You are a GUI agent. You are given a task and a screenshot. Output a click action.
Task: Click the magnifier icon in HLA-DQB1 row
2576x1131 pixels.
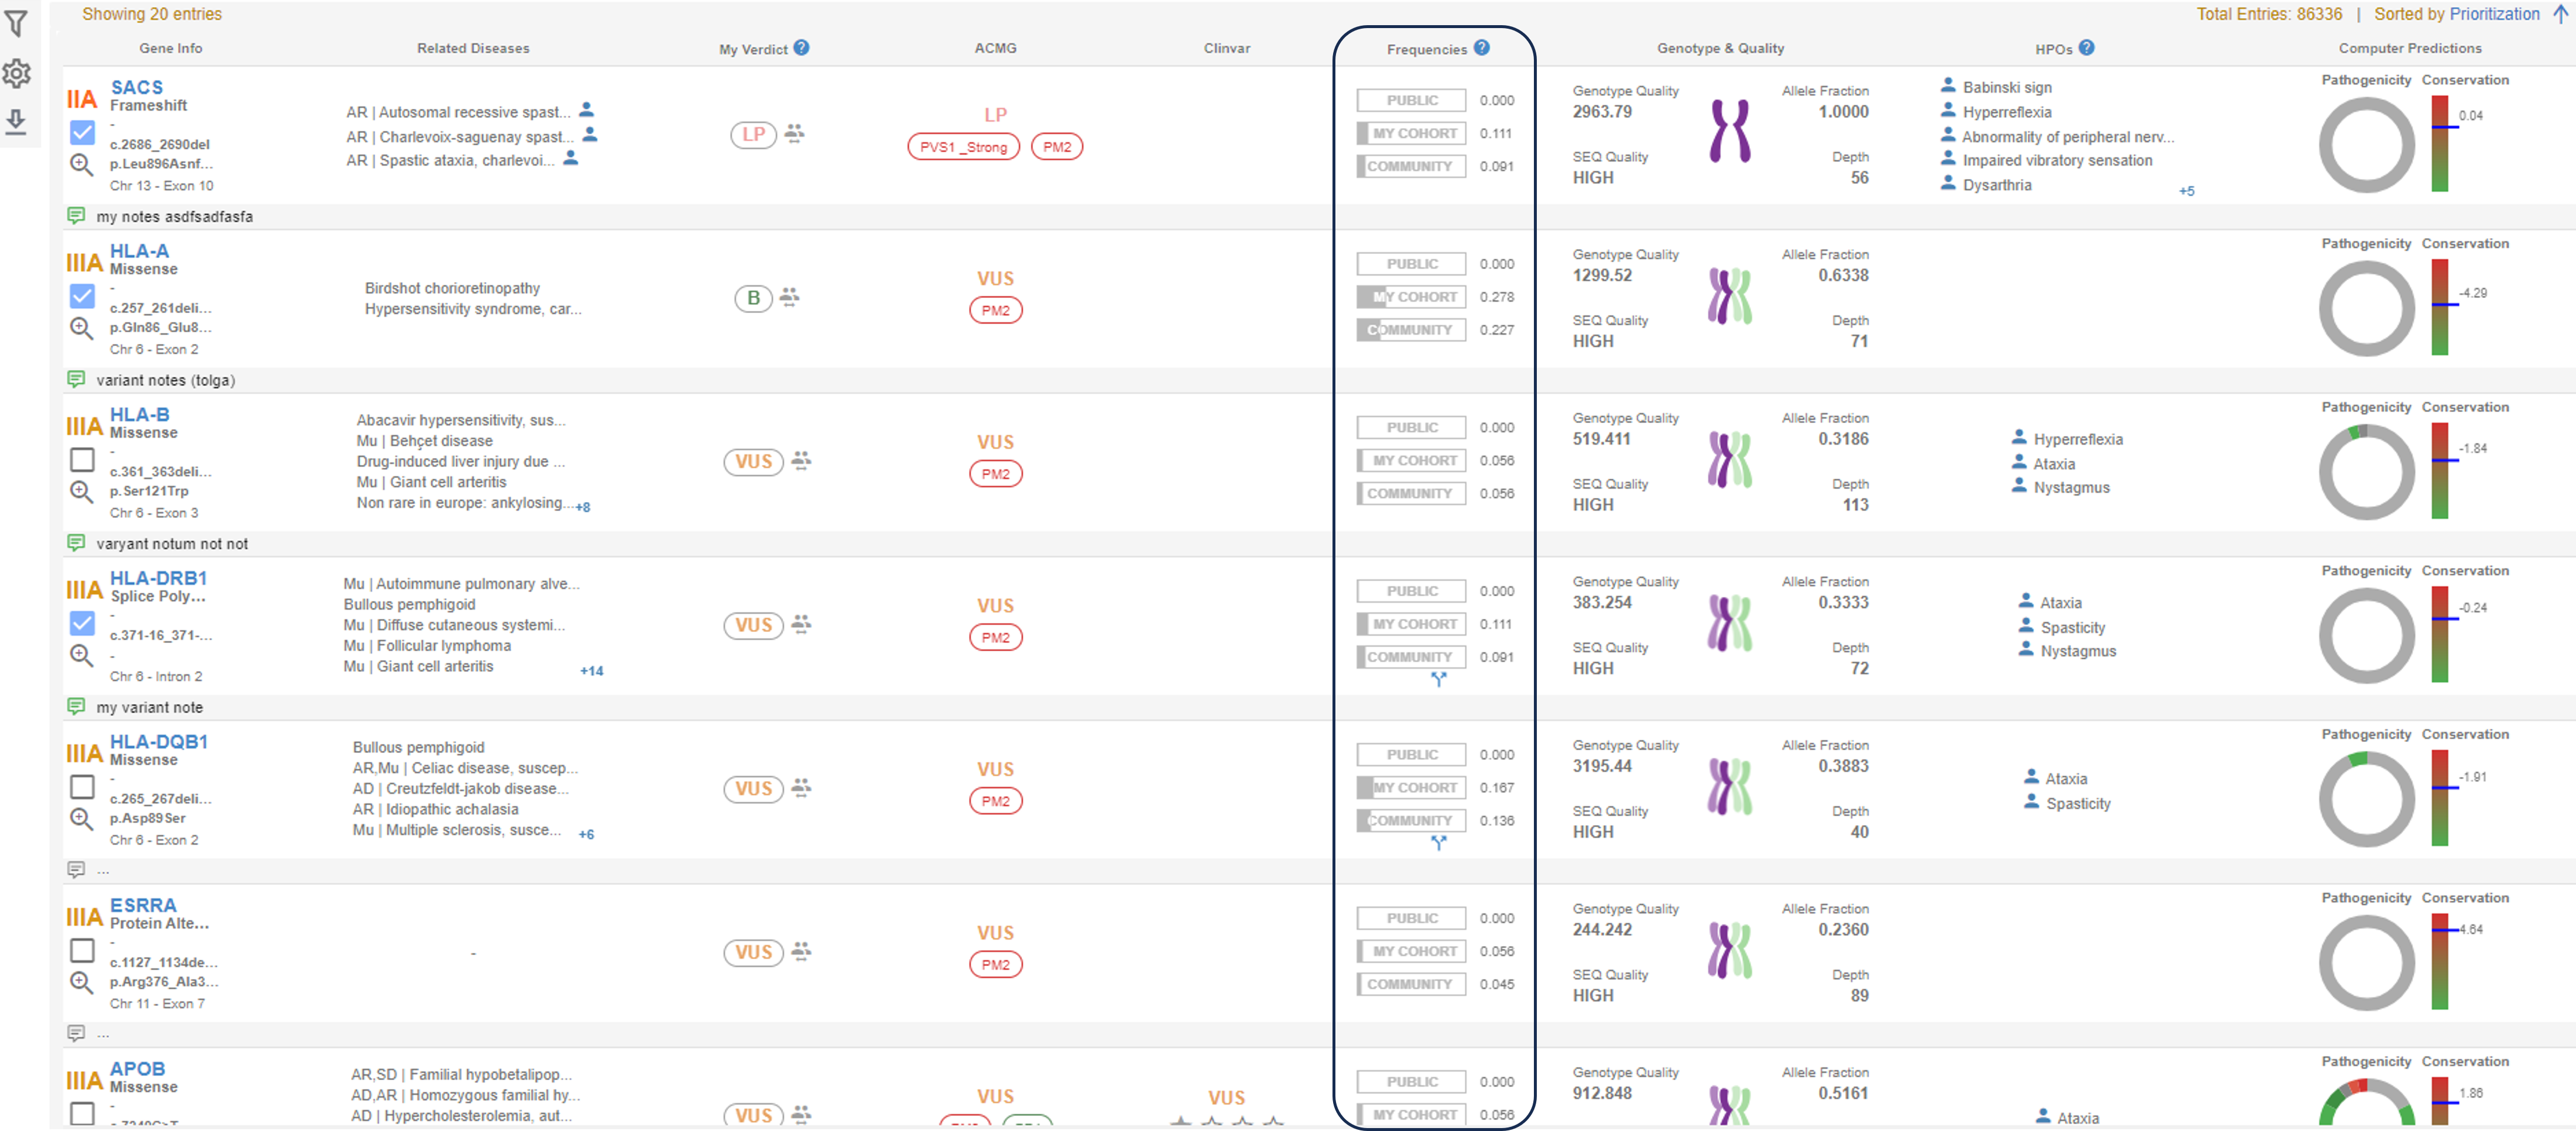[81, 820]
